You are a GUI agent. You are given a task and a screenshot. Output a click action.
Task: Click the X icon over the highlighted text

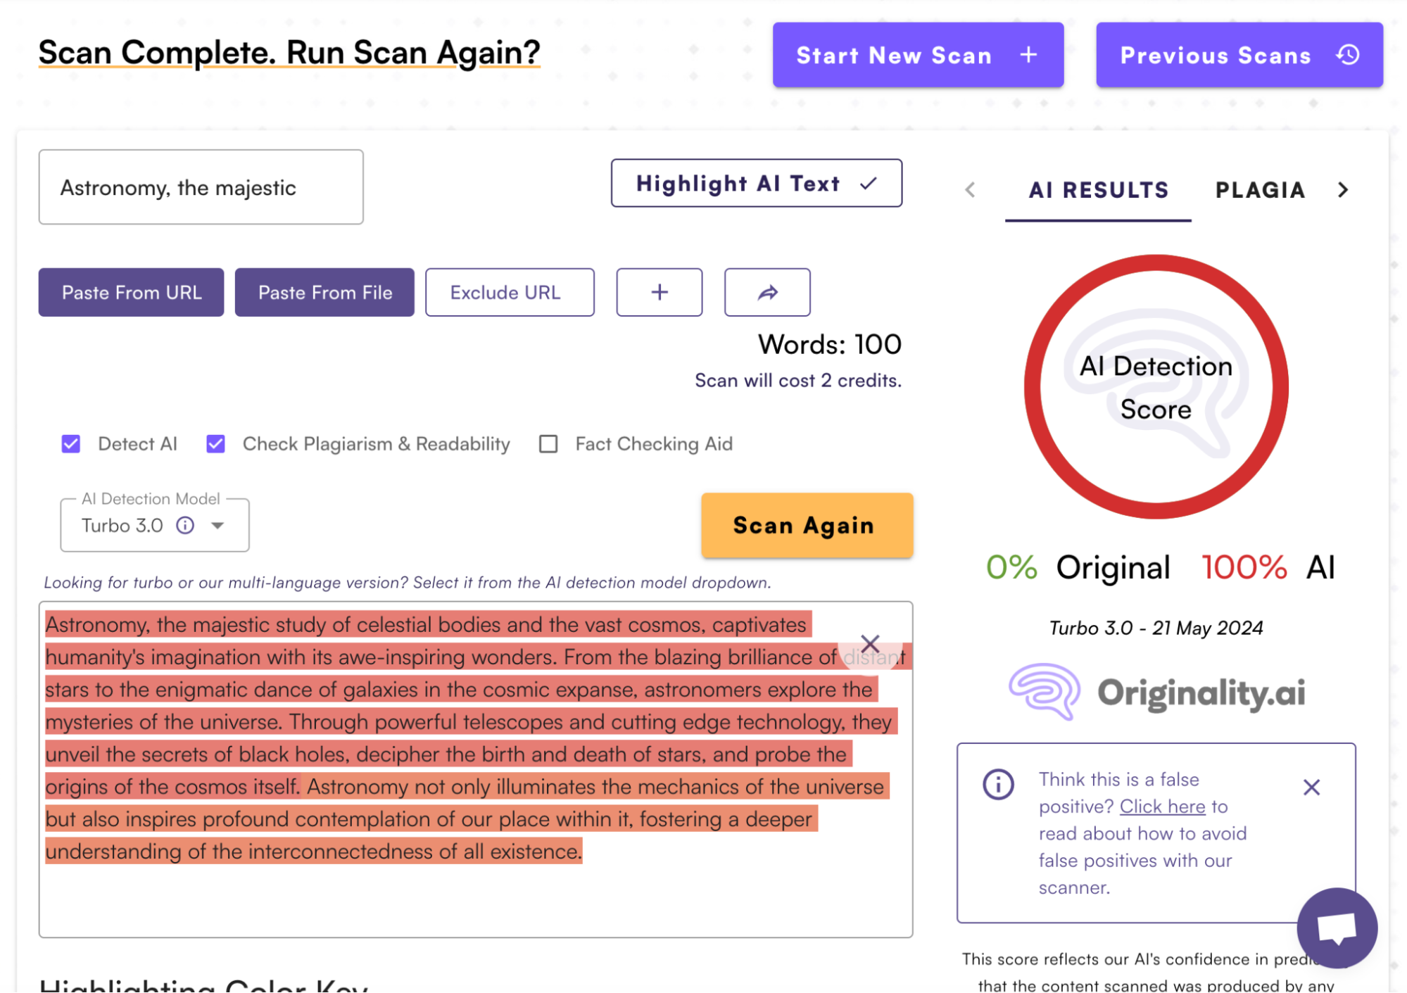[x=870, y=643]
